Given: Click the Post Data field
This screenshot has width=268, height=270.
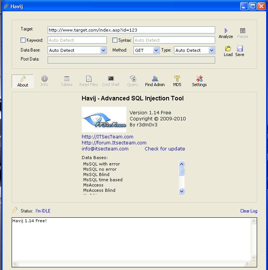Looking at the screenshot, I should click(131, 60).
